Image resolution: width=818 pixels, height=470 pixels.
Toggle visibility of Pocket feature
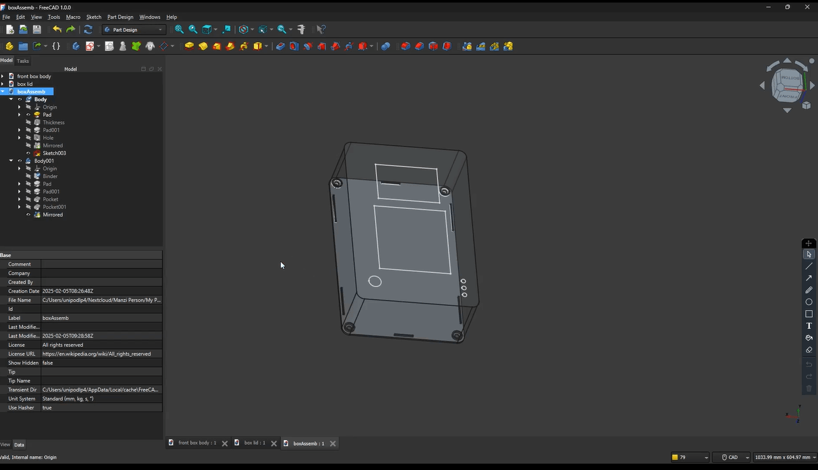coord(29,199)
